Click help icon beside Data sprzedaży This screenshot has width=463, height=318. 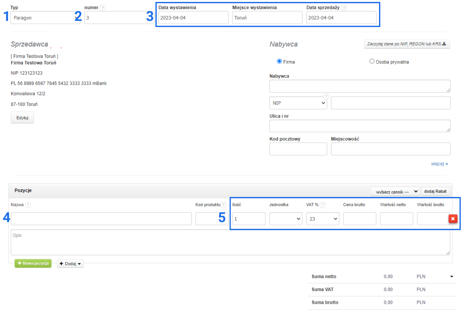tap(344, 8)
